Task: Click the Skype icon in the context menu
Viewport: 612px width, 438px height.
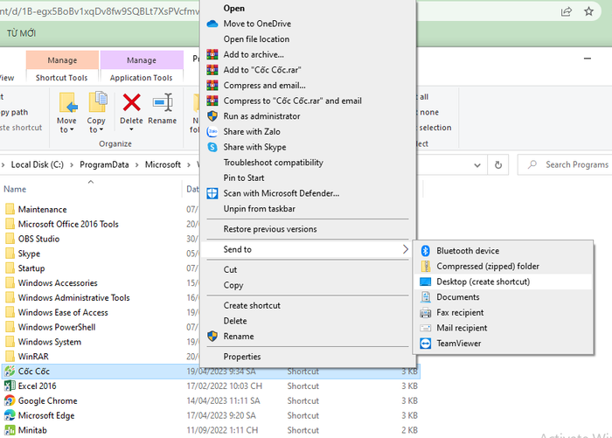Action: click(212, 147)
